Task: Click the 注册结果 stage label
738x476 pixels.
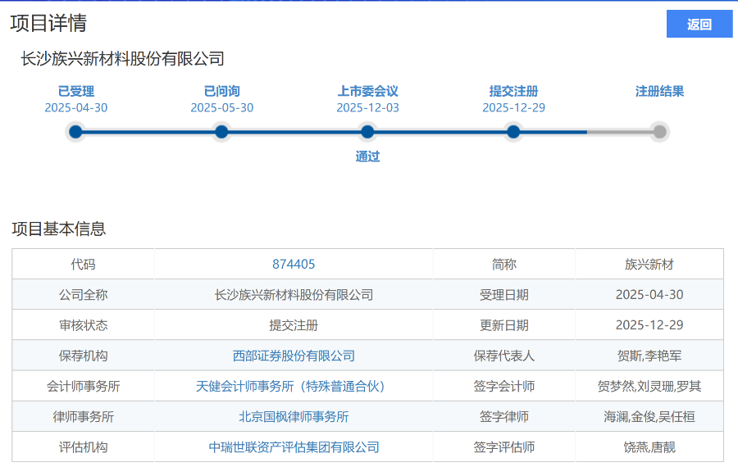Action: pyautogui.click(x=659, y=92)
